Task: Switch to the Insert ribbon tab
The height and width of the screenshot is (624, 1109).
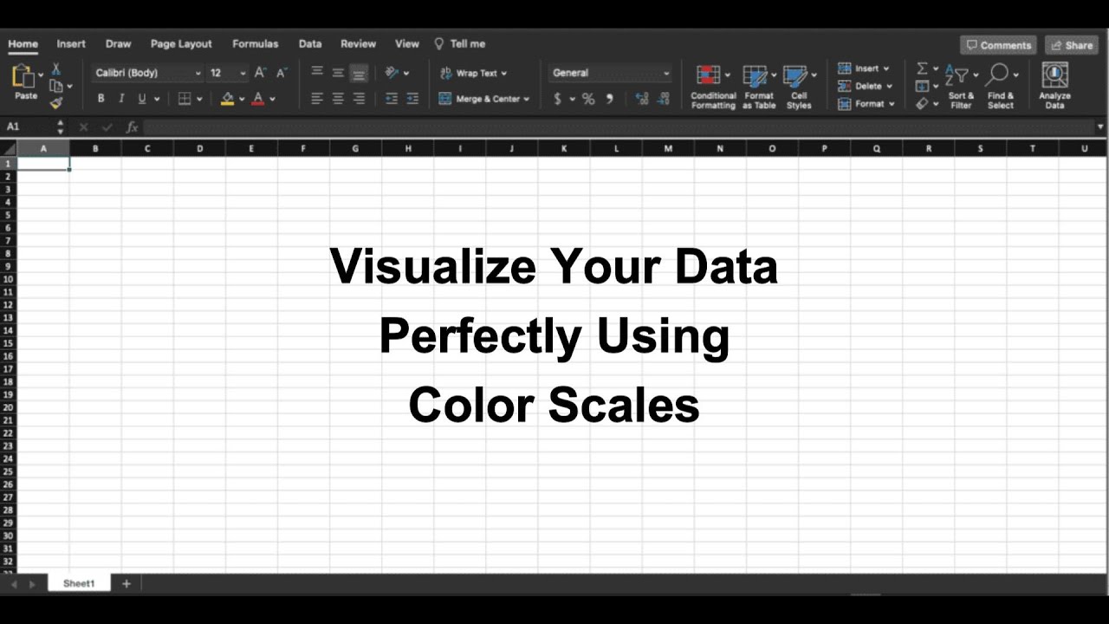Action: pyautogui.click(x=71, y=43)
